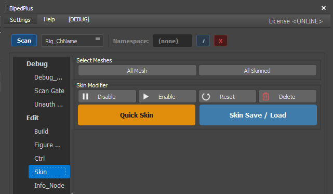Image resolution: width=333 pixels, height=194 pixels.
Task: Select the Unauth ... sidebar item
Action: (49, 104)
